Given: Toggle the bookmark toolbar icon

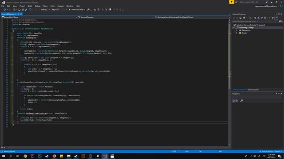Looking at the screenshot, I should coord(110,10).
